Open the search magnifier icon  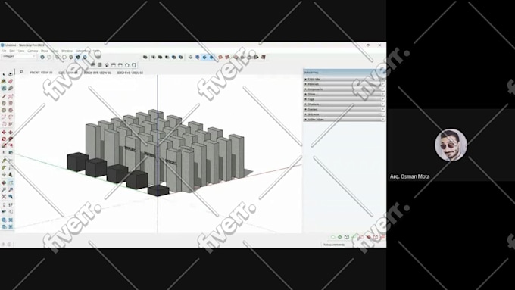pyautogui.click(x=21, y=72)
